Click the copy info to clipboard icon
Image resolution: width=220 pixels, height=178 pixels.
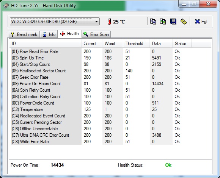coord(153,22)
